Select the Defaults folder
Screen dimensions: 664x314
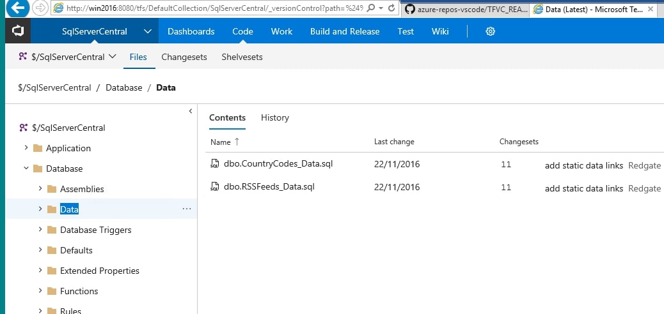click(x=76, y=250)
